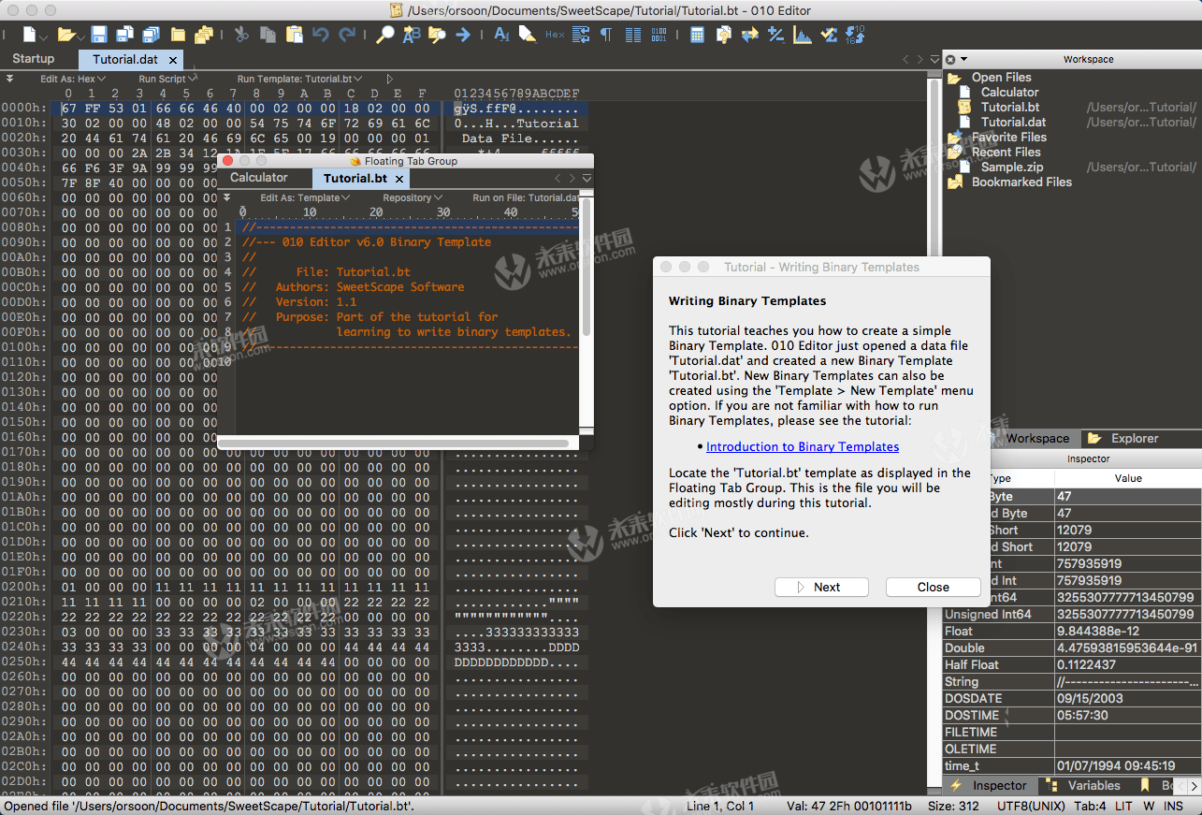
Task: Toggle the linefeed word wrap icon
Action: [581, 35]
